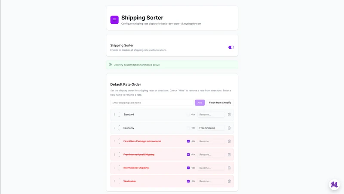Move Worldwide rate up with arrow
The height and width of the screenshot is (194, 344).
(120, 179)
